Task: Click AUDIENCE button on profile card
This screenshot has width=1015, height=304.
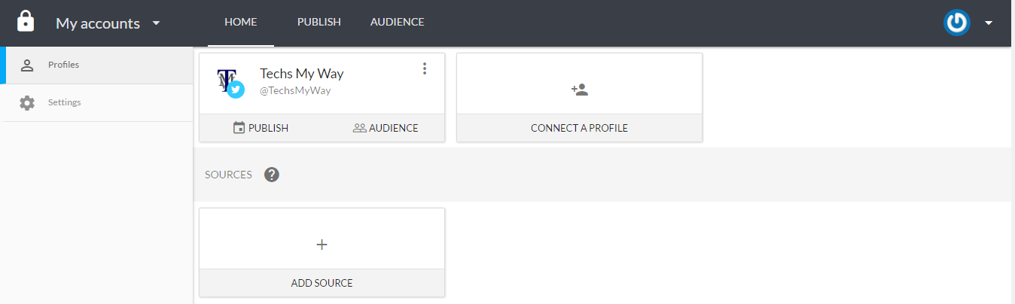Action: coord(386,128)
